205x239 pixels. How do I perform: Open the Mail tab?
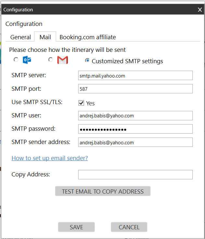(x=45, y=37)
